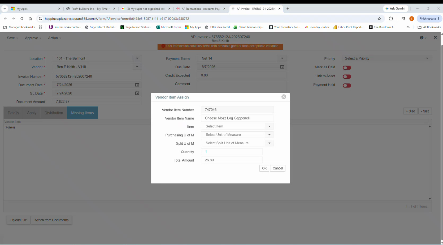
Task: Expand Purchasing U of M dropdown
Action: pos(269,135)
